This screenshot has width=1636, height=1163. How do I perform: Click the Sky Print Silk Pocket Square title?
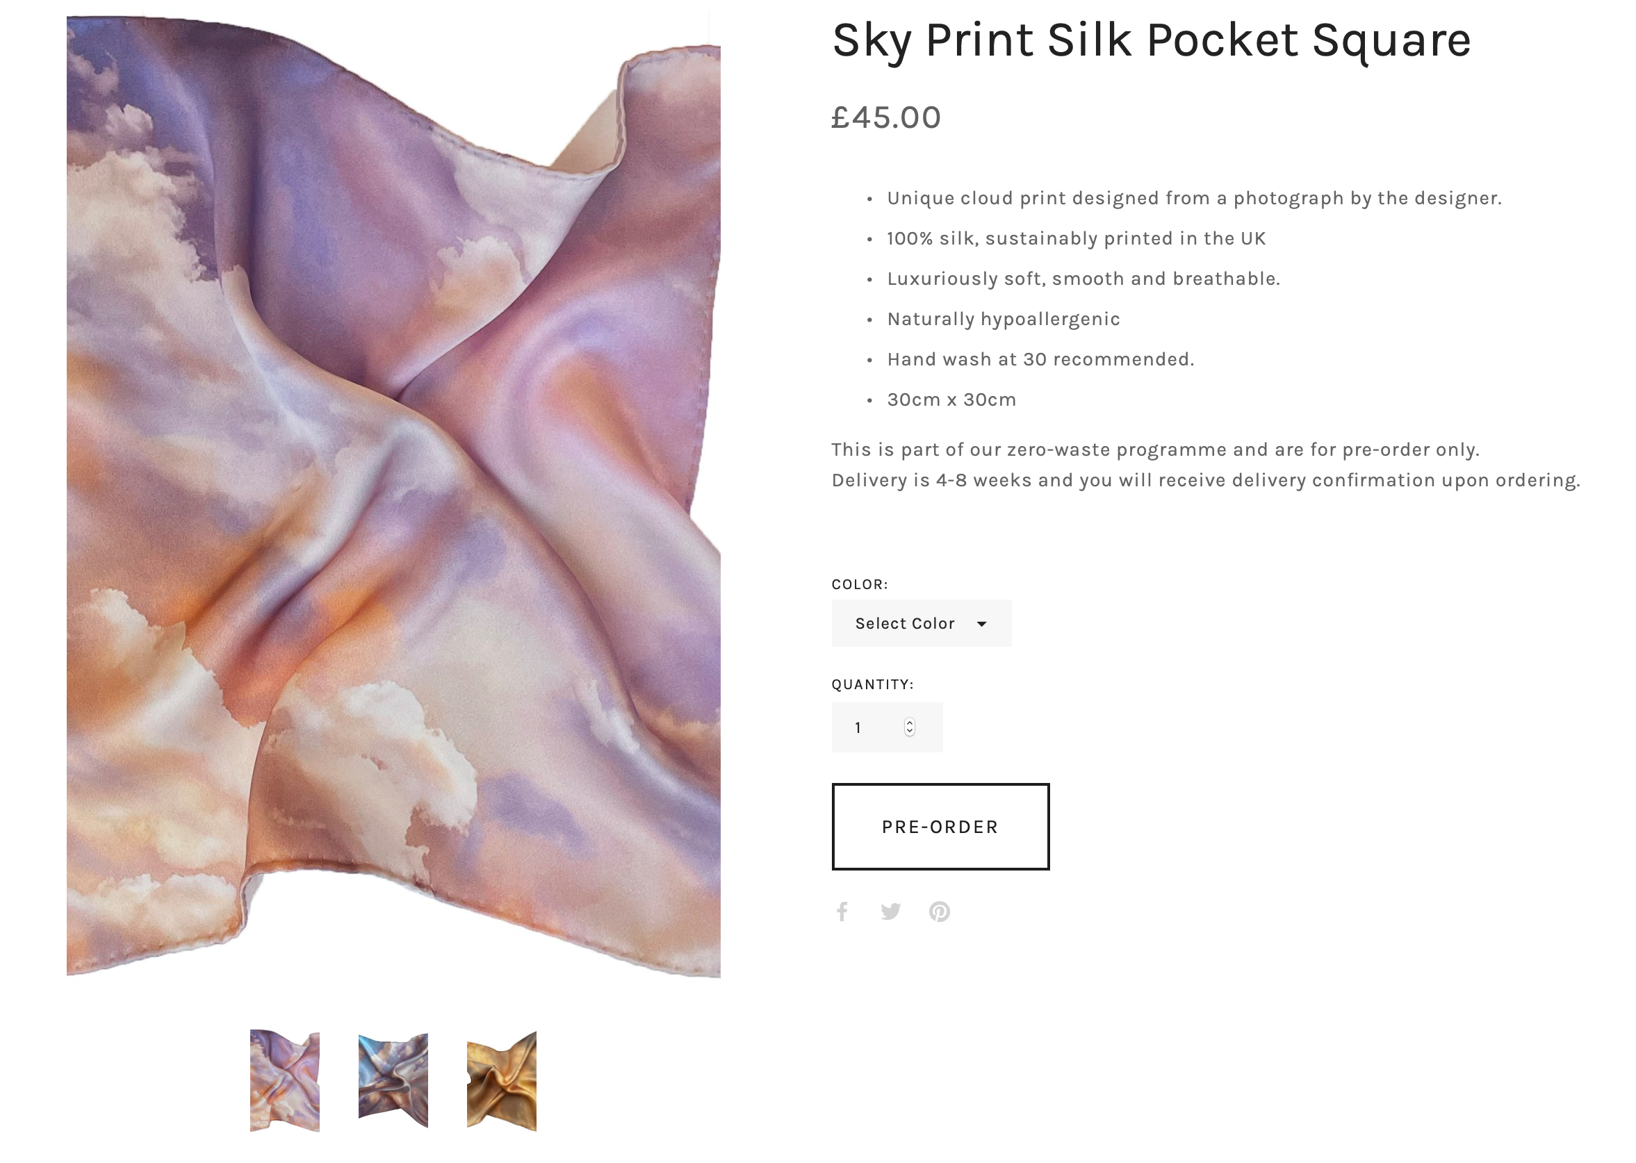click(x=1151, y=40)
